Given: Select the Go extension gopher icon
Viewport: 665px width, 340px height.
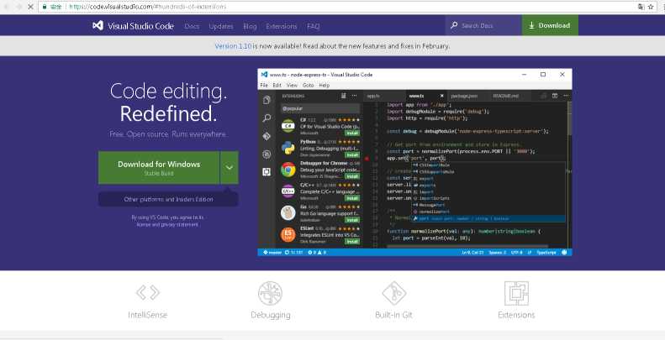Looking at the screenshot, I should (288, 213).
